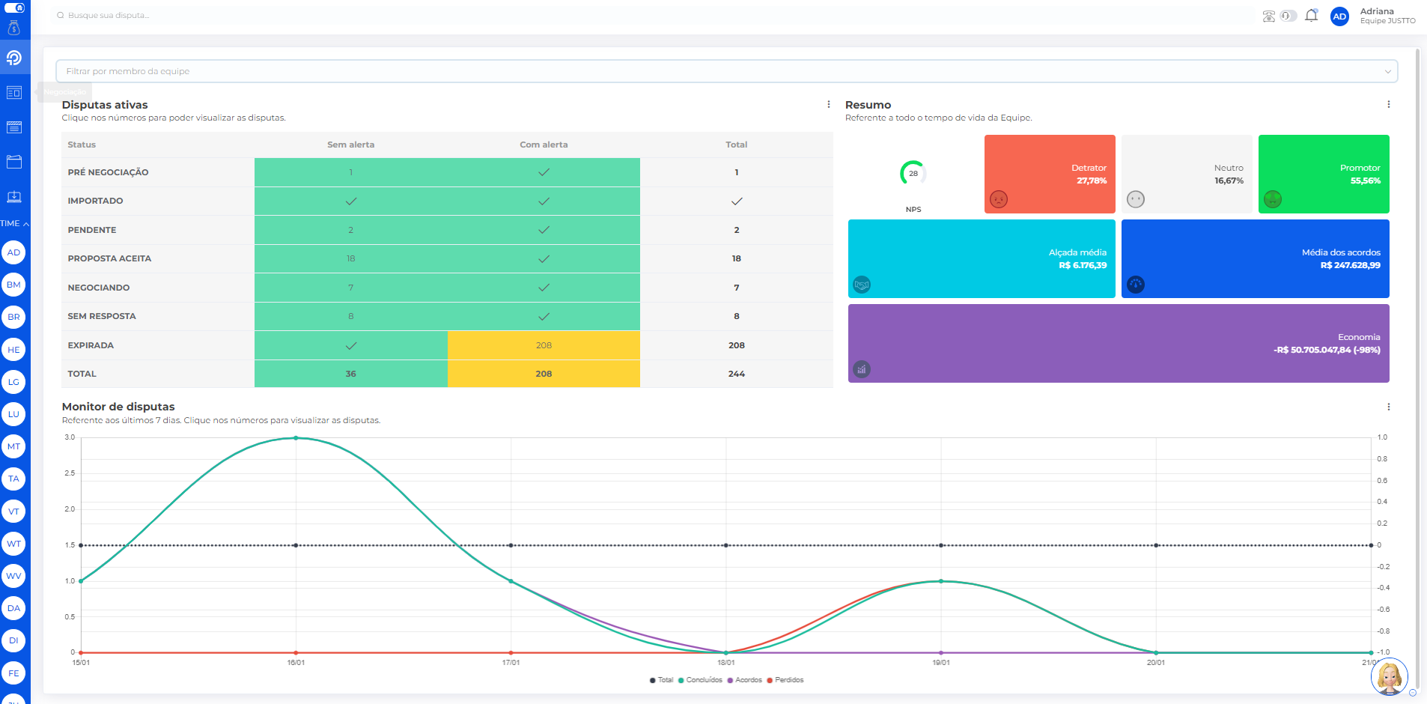1427x704 pixels.
Task: Open the Negociação board icon in sidebar
Action: 14,92
